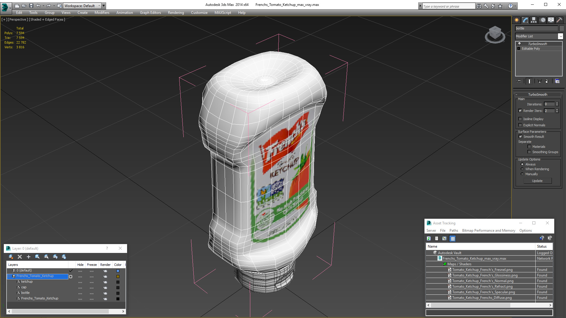Select the Manually update radio button

pos(522,174)
